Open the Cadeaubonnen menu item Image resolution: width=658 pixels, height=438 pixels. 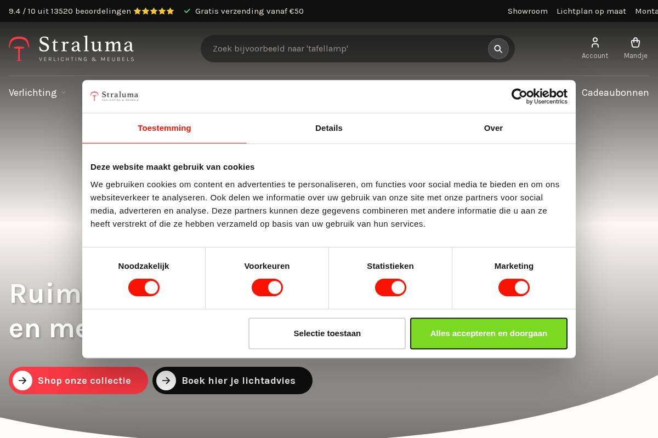[x=615, y=93]
